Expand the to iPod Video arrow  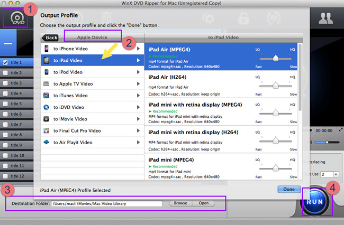click(138, 72)
